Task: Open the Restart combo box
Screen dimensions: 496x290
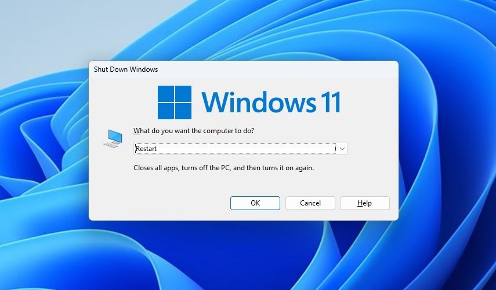Action: 240,149
